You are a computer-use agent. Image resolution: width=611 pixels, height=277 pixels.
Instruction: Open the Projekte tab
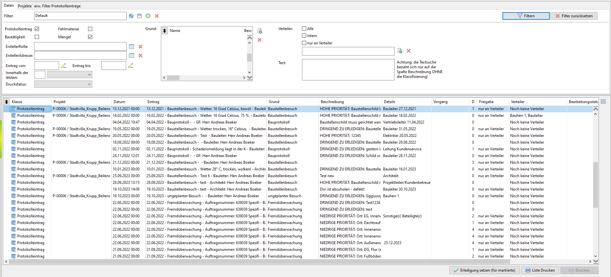pyautogui.click(x=25, y=6)
